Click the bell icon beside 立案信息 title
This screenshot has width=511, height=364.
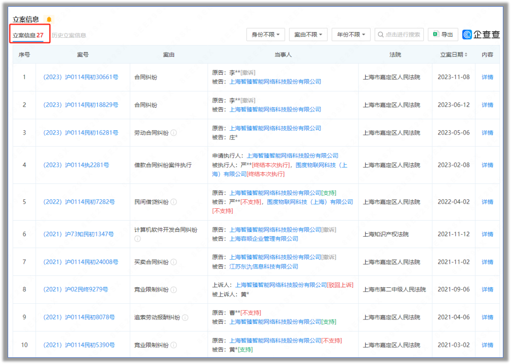pos(49,20)
